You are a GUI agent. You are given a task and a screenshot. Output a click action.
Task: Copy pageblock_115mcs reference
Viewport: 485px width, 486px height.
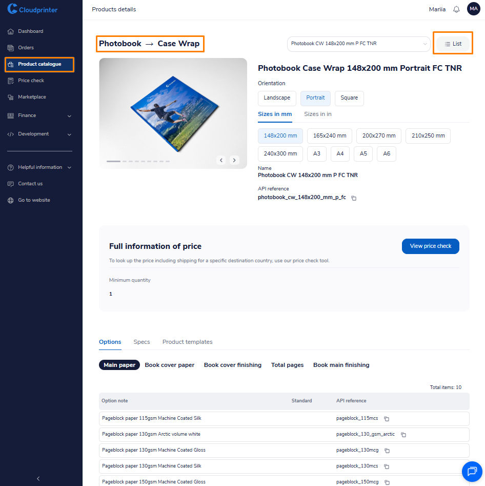(387, 419)
